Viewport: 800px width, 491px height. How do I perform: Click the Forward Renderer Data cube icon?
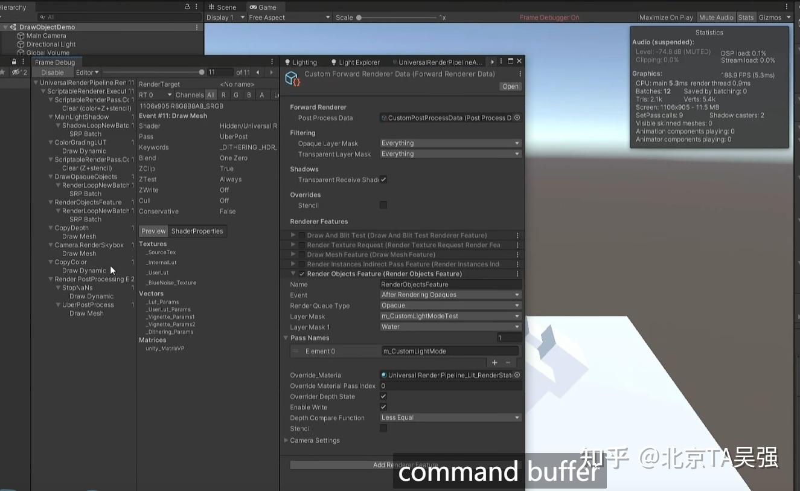coord(292,78)
